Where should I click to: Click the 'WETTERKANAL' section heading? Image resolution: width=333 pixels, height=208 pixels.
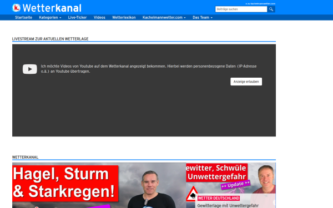(26, 158)
